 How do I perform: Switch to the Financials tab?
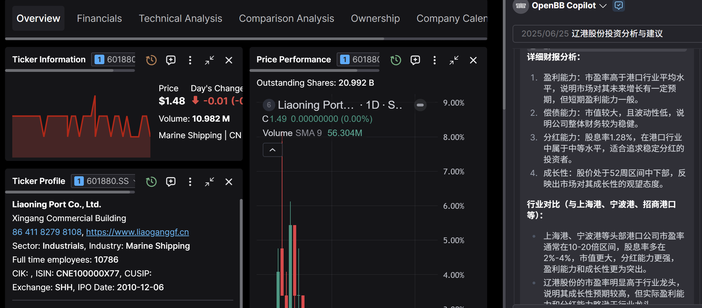(99, 18)
